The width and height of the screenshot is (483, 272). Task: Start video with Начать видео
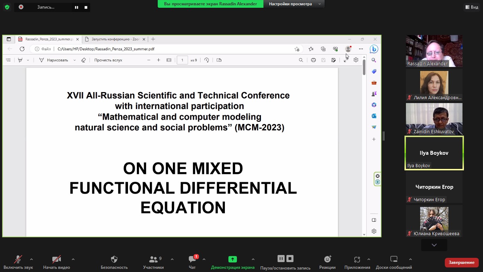(56, 260)
